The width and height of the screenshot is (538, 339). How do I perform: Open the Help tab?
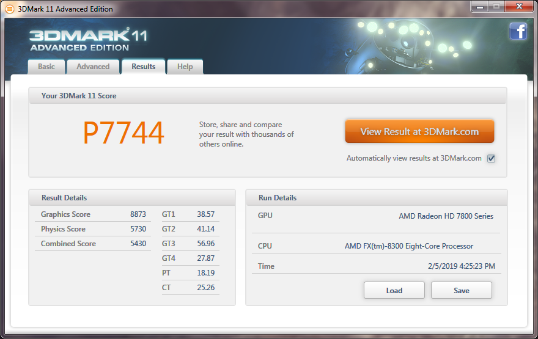tap(185, 67)
